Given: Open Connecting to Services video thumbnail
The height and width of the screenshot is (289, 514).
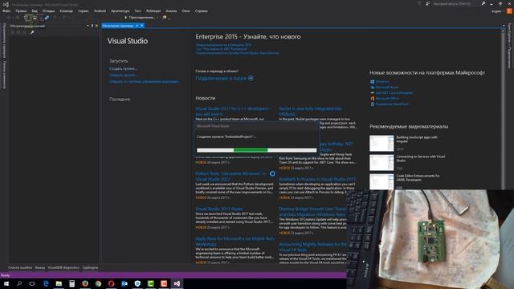Looking at the screenshot, I should pos(381,162).
